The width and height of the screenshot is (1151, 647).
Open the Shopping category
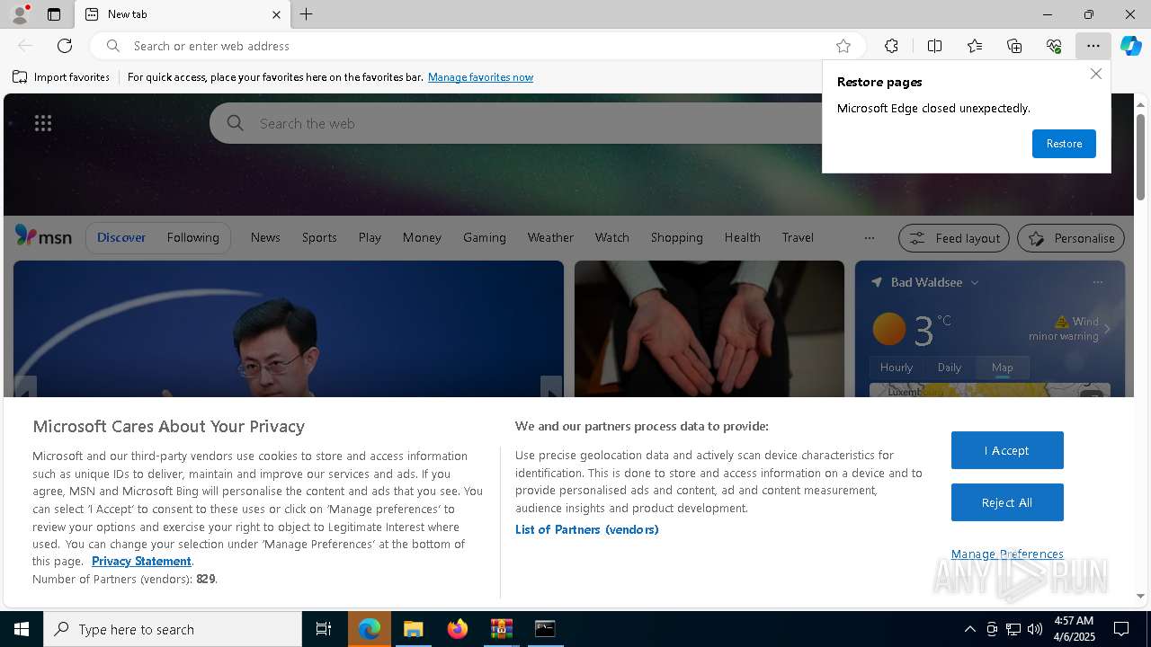pyautogui.click(x=676, y=237)
